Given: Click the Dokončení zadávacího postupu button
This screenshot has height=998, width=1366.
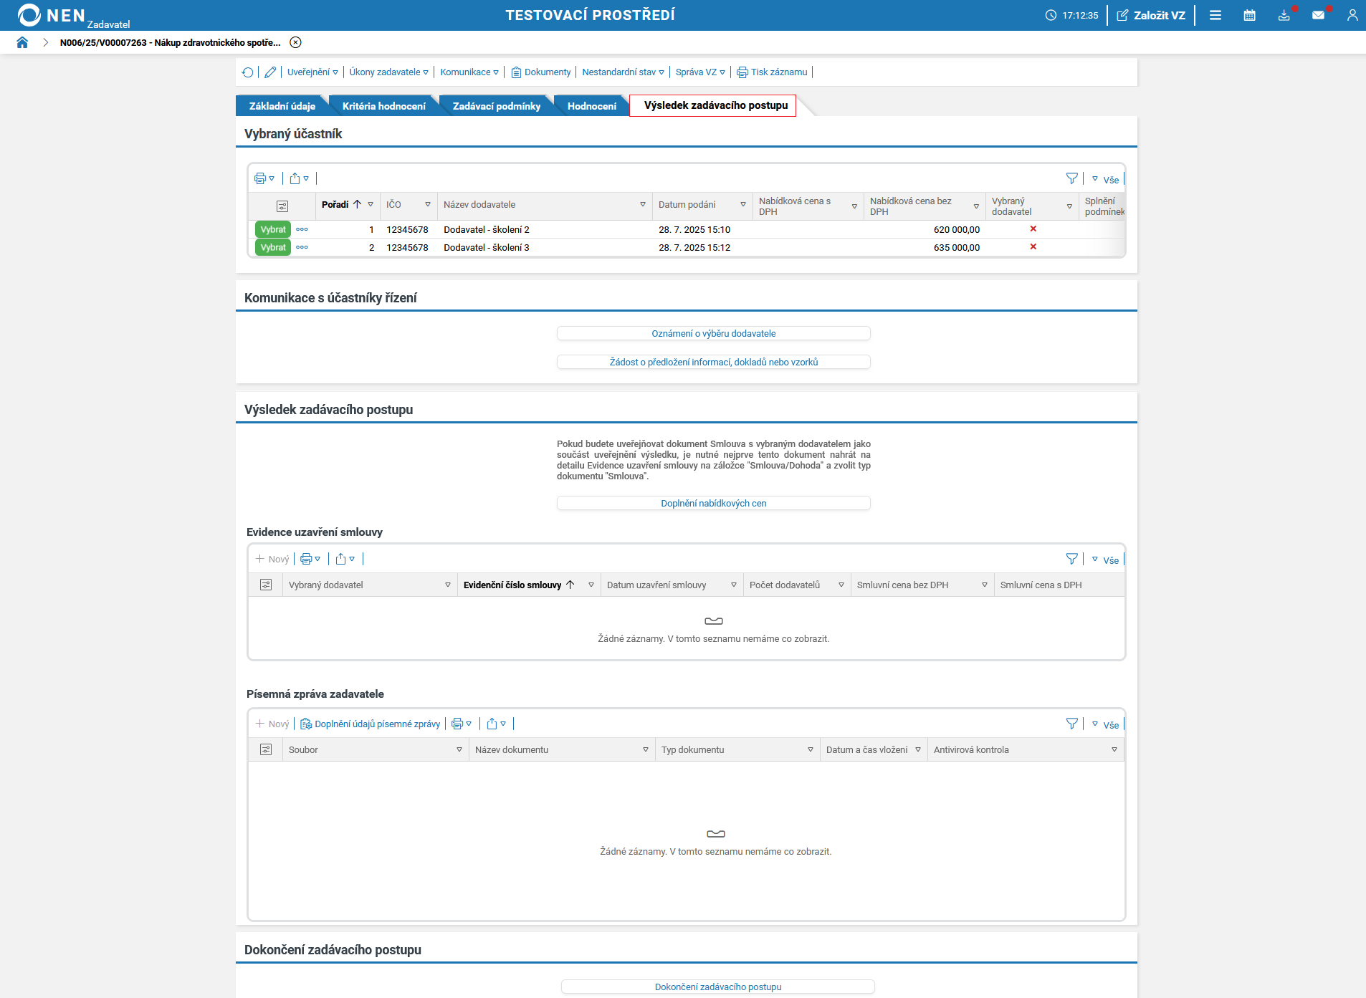Looking at the screenshot, I should (718, 987).
